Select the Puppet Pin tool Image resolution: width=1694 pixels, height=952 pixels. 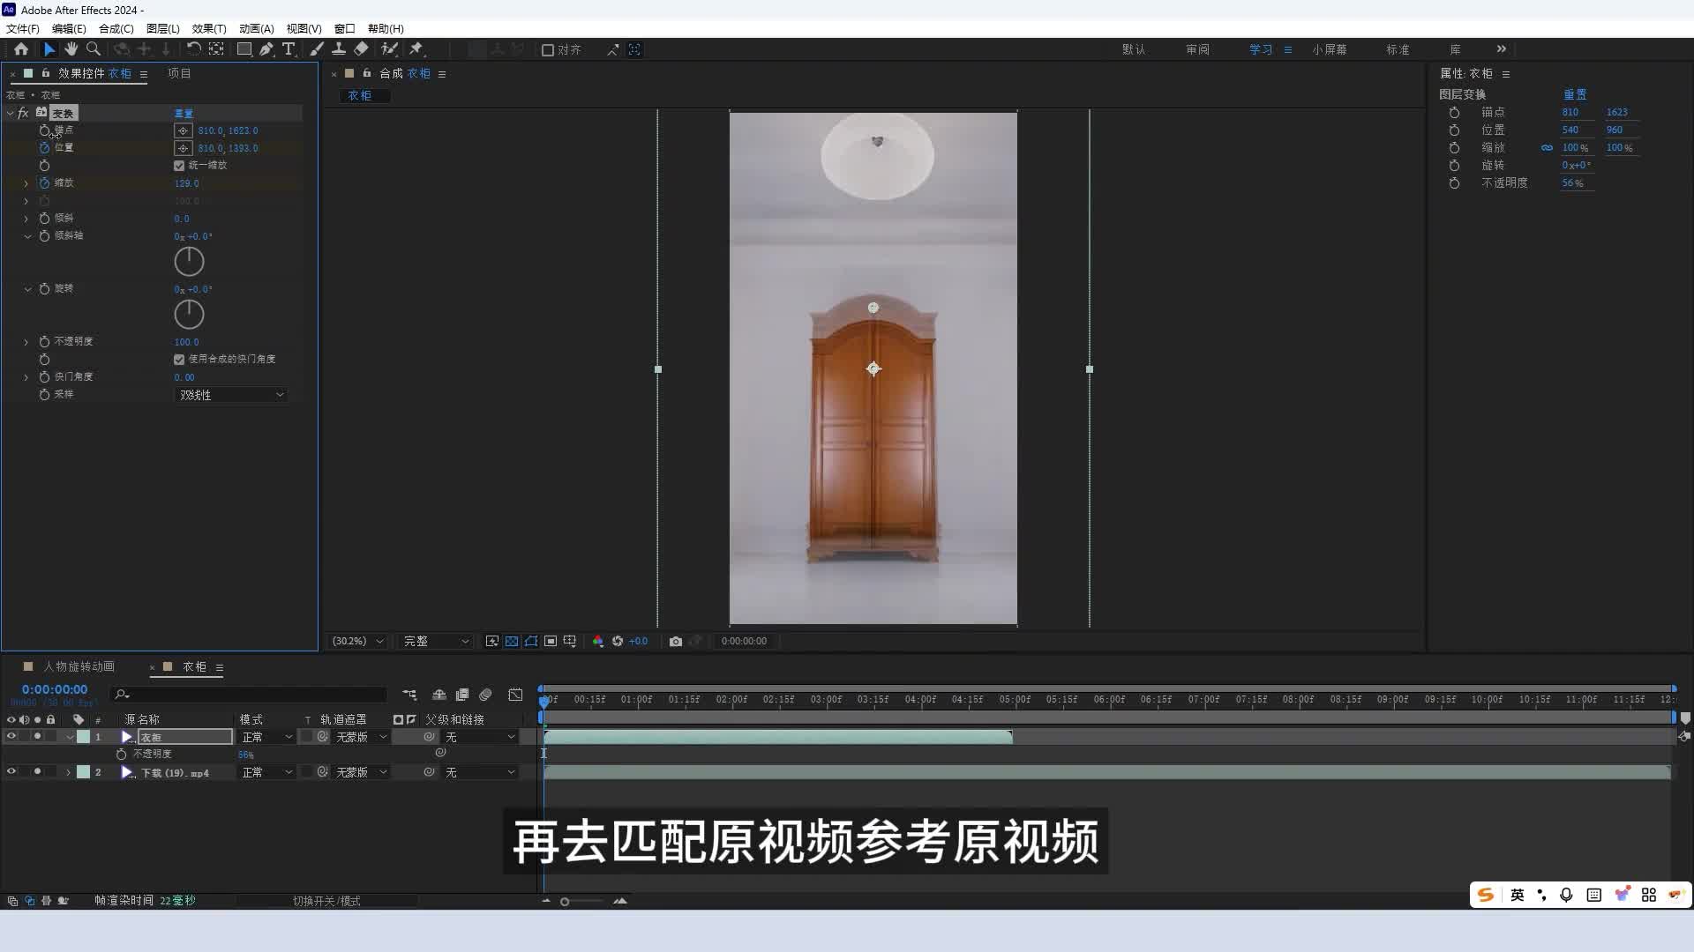pyautogui.click(x=416, y=49)
